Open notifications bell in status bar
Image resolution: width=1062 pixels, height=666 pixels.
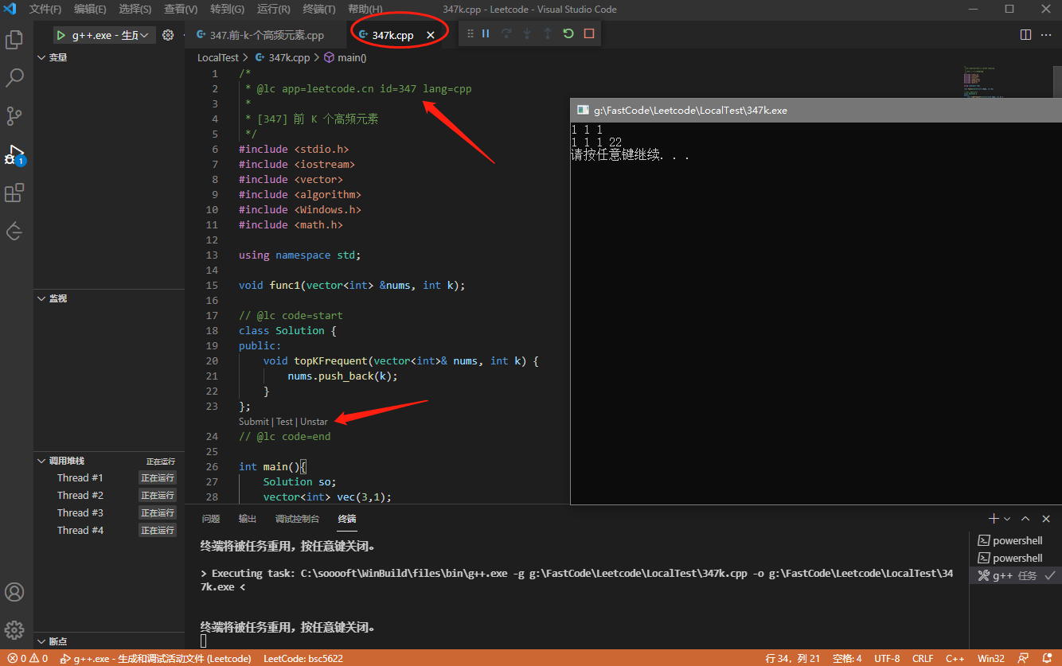point(1047,659)
